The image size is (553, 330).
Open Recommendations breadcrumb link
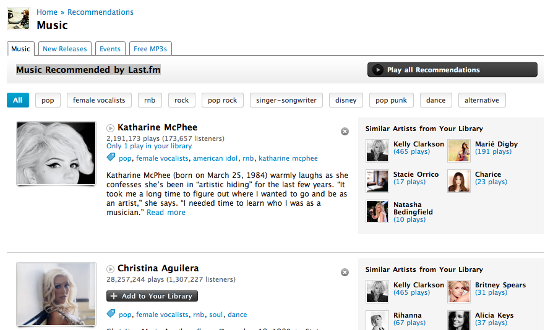point(100,12)
